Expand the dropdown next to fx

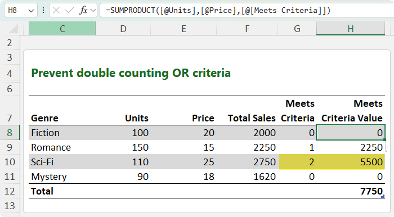[93, 11]
